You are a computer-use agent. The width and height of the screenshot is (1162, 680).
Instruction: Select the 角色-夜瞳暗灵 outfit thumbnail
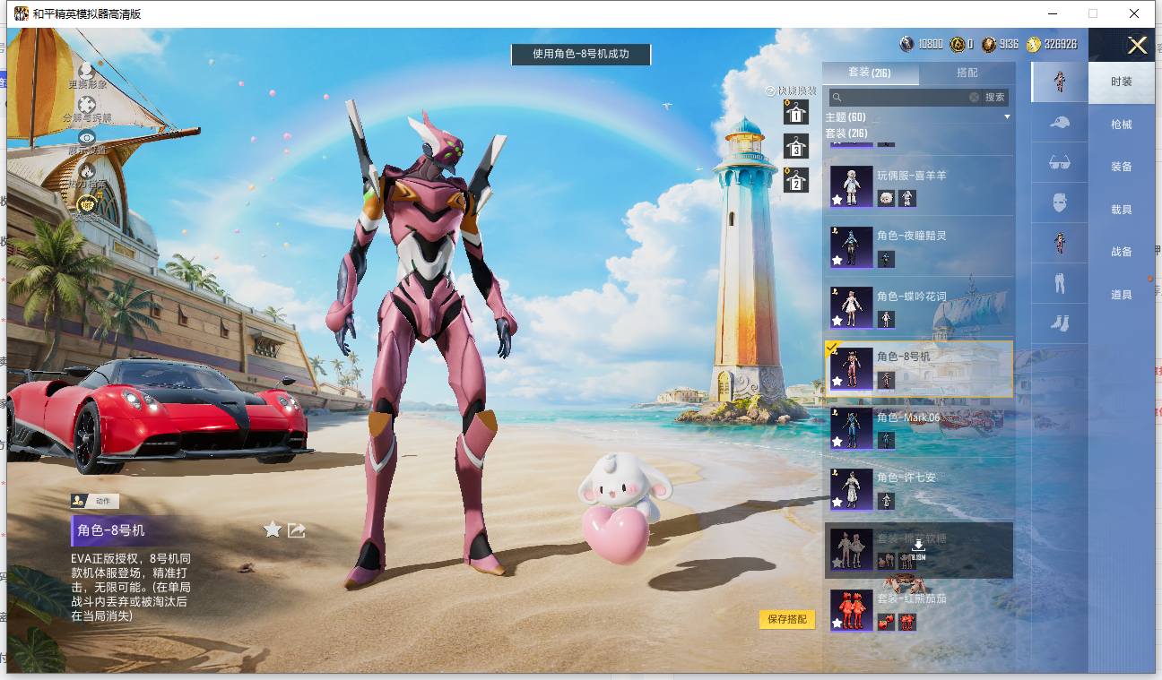point(851,247)
